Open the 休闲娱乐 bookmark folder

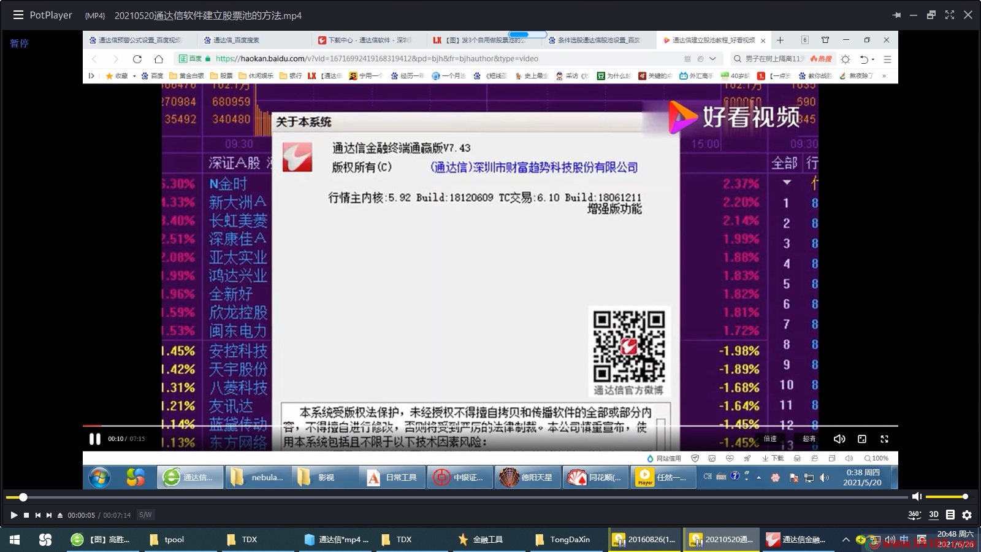pos(256,76)
